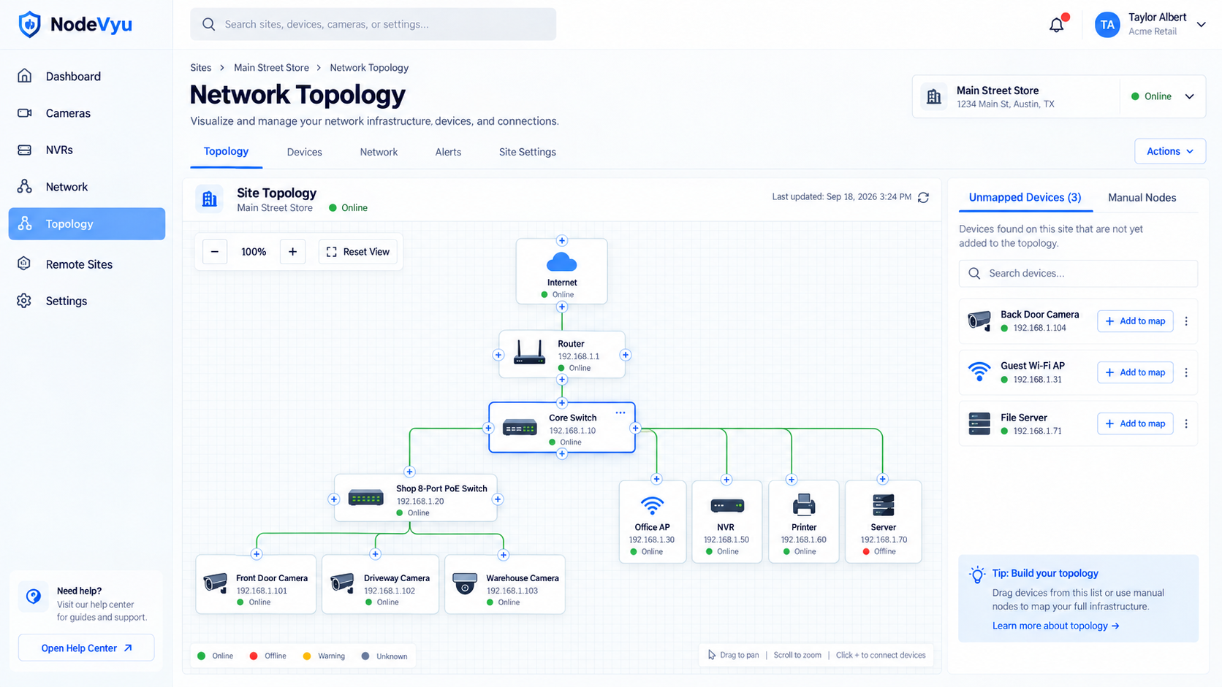The height and width of the screenshot is (687, 1222).
Task: Add Back Door Camera to map
Action: tap(1135, 321)
